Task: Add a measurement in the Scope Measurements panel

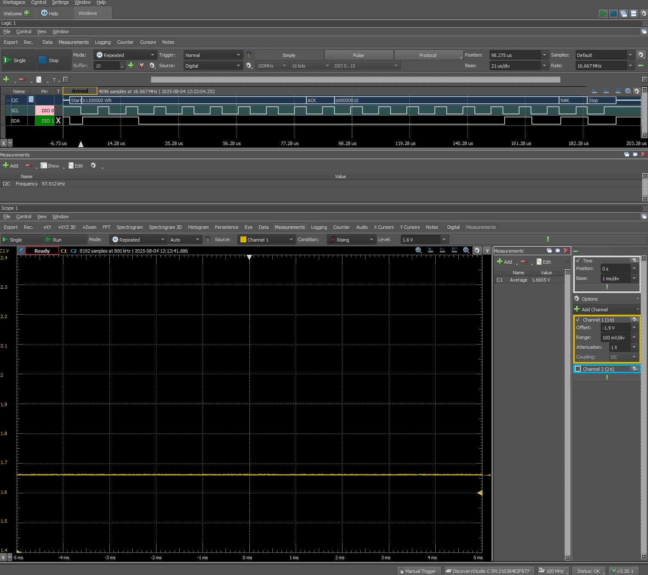Action: pyautogui.click(x=505, y=262)
